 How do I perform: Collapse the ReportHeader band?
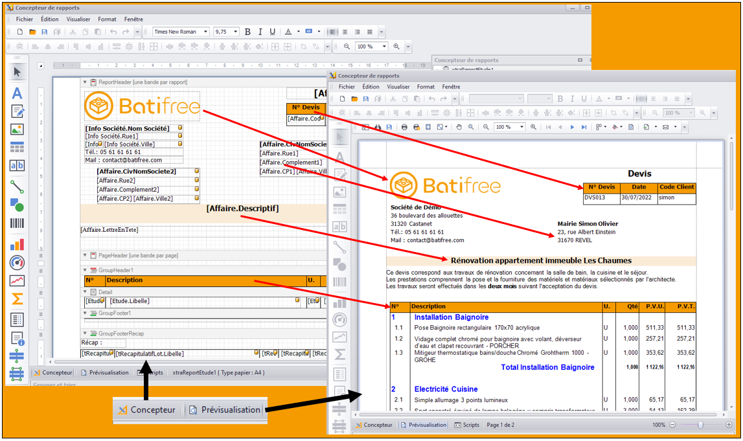pos(86,82)
